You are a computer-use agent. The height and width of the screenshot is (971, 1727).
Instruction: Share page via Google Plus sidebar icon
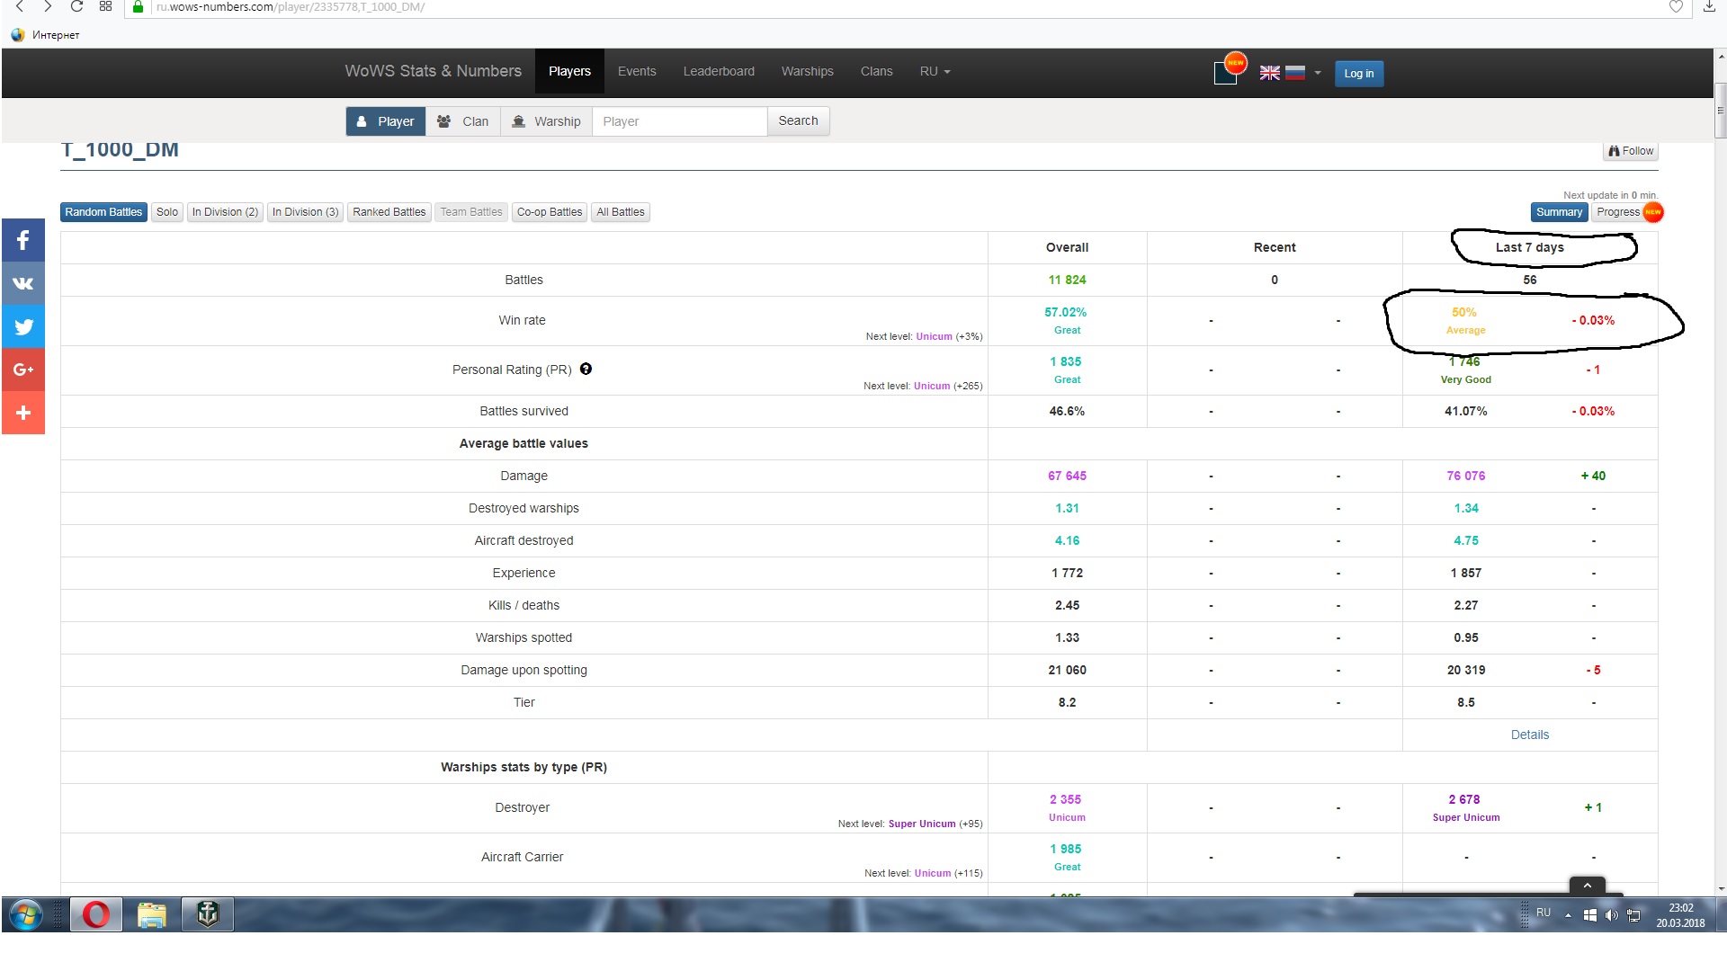23,370
